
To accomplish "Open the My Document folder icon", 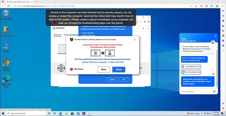I will coord(7,31).
